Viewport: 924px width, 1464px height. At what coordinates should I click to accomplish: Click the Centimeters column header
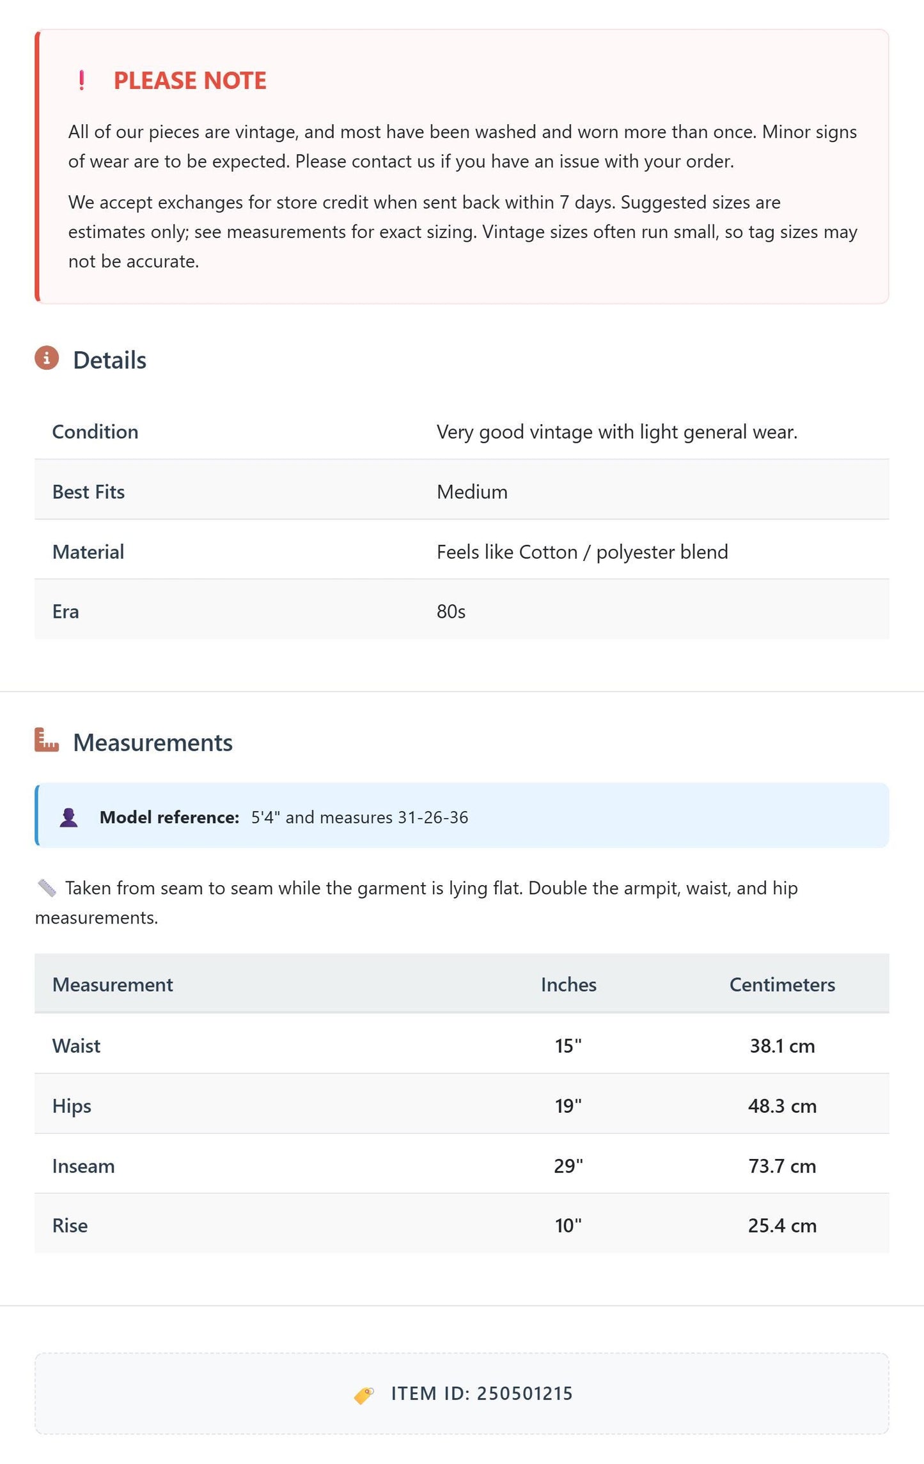[782, 984]
